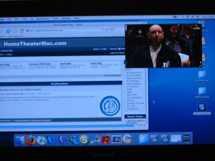Open Recent Topics Send Any Audio link

pos(135,122)
